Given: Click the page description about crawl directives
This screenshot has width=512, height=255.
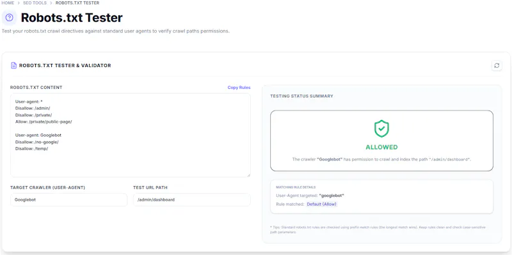Looking at the screenshot, I should pos(116,31).
